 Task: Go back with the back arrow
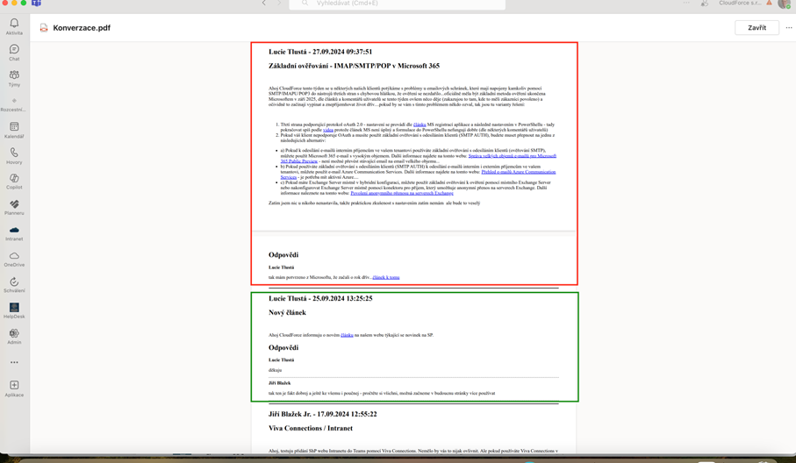point(264,3)
